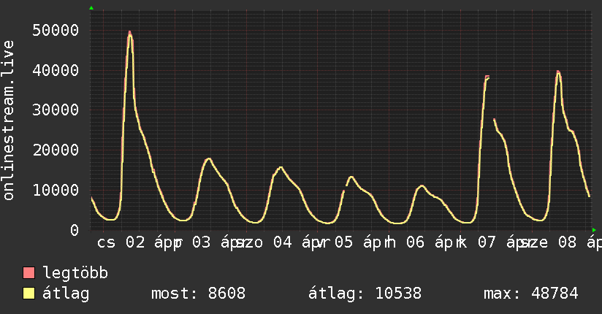Click the 07 x-axis date label

[487, 242]
